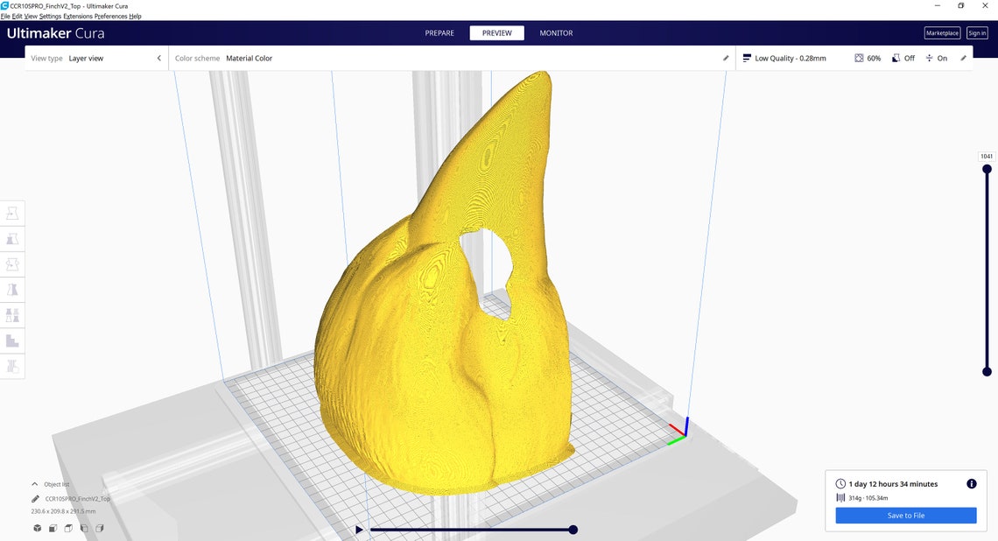Click the support Off icon
The image size is (998, 541).
tap(896, 58)
